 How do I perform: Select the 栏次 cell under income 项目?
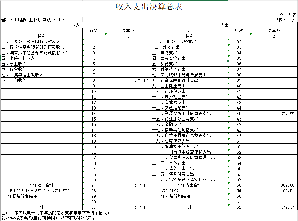coord(41,36)
